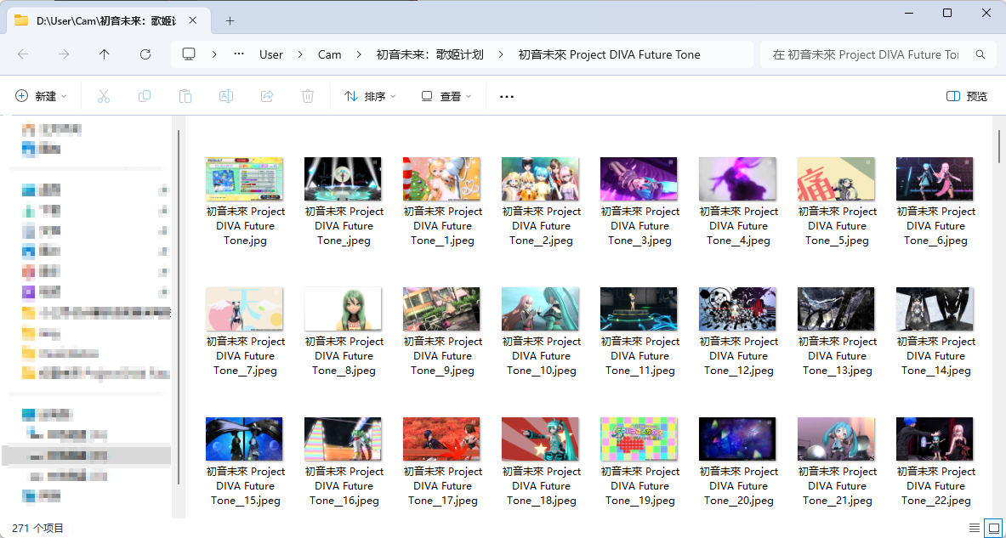Click the Rename icon in toolbar
This screenshot has width=1006, height=538.
click(x=226, y=97)
